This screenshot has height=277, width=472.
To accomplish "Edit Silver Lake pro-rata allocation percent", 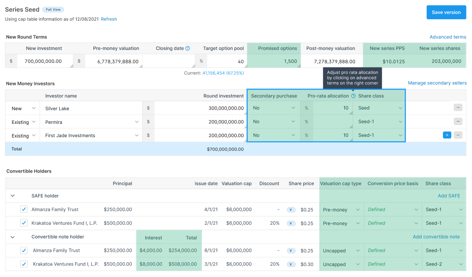I will click(x=333, y=108).
